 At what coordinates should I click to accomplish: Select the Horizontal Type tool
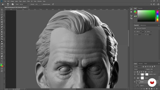[2, 49]
